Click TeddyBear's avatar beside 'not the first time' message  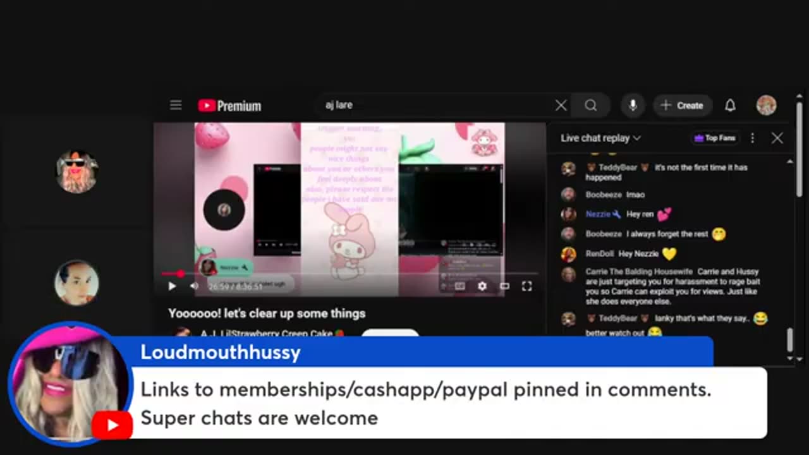click(x=568, y=168)
